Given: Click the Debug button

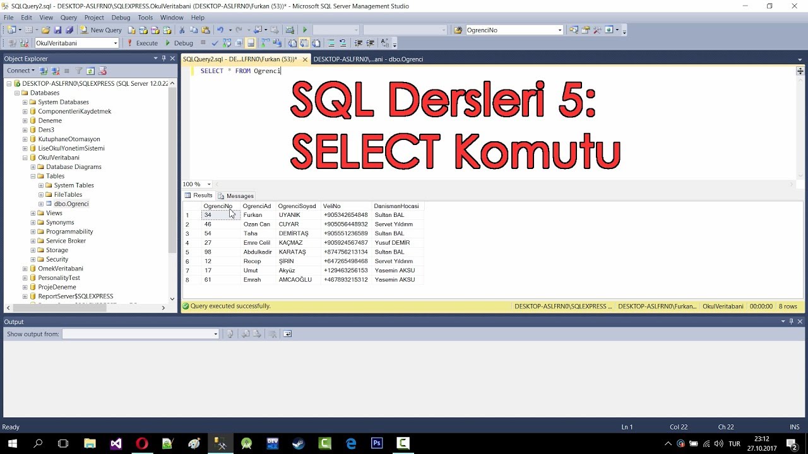Looking at the screenshot, I should 179,43.
